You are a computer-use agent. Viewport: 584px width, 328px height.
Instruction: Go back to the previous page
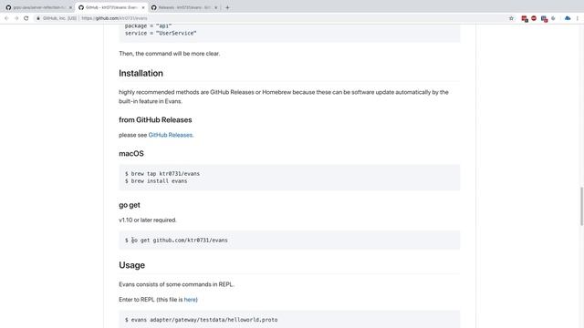point(6,18)
